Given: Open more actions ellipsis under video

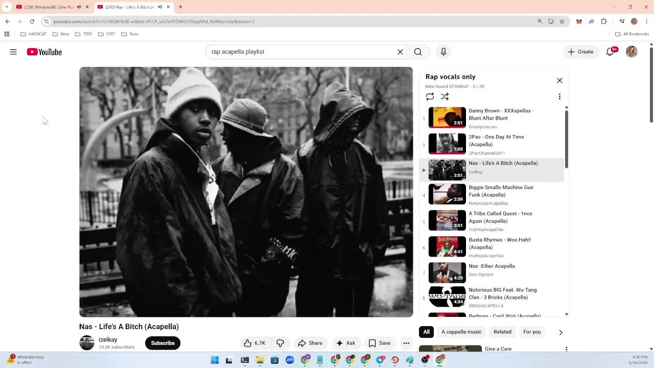Looking at the screenshot, I should (406, 343).
